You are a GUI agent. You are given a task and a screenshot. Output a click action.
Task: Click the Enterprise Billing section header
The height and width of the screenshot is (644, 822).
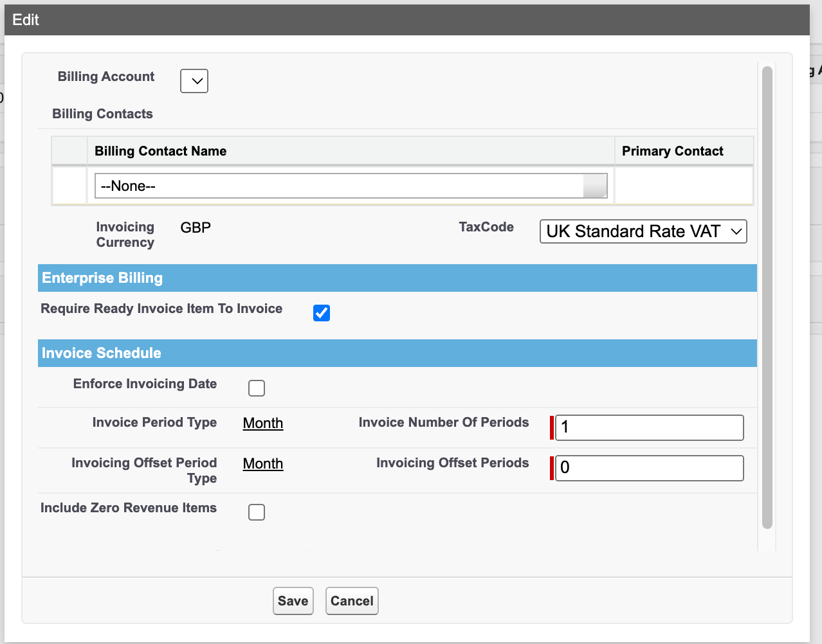coord(397,278)
